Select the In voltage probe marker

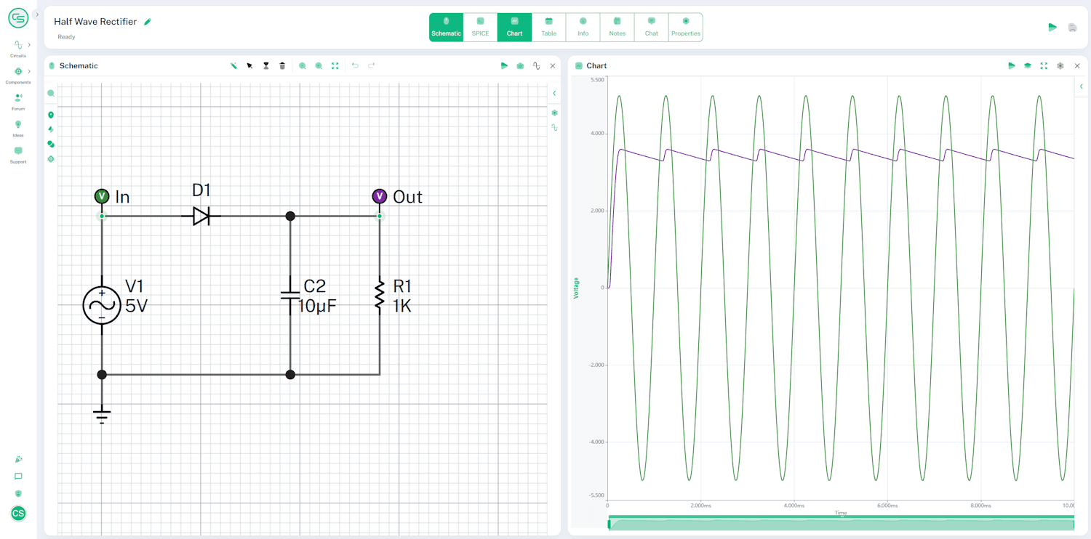[102, 196]
